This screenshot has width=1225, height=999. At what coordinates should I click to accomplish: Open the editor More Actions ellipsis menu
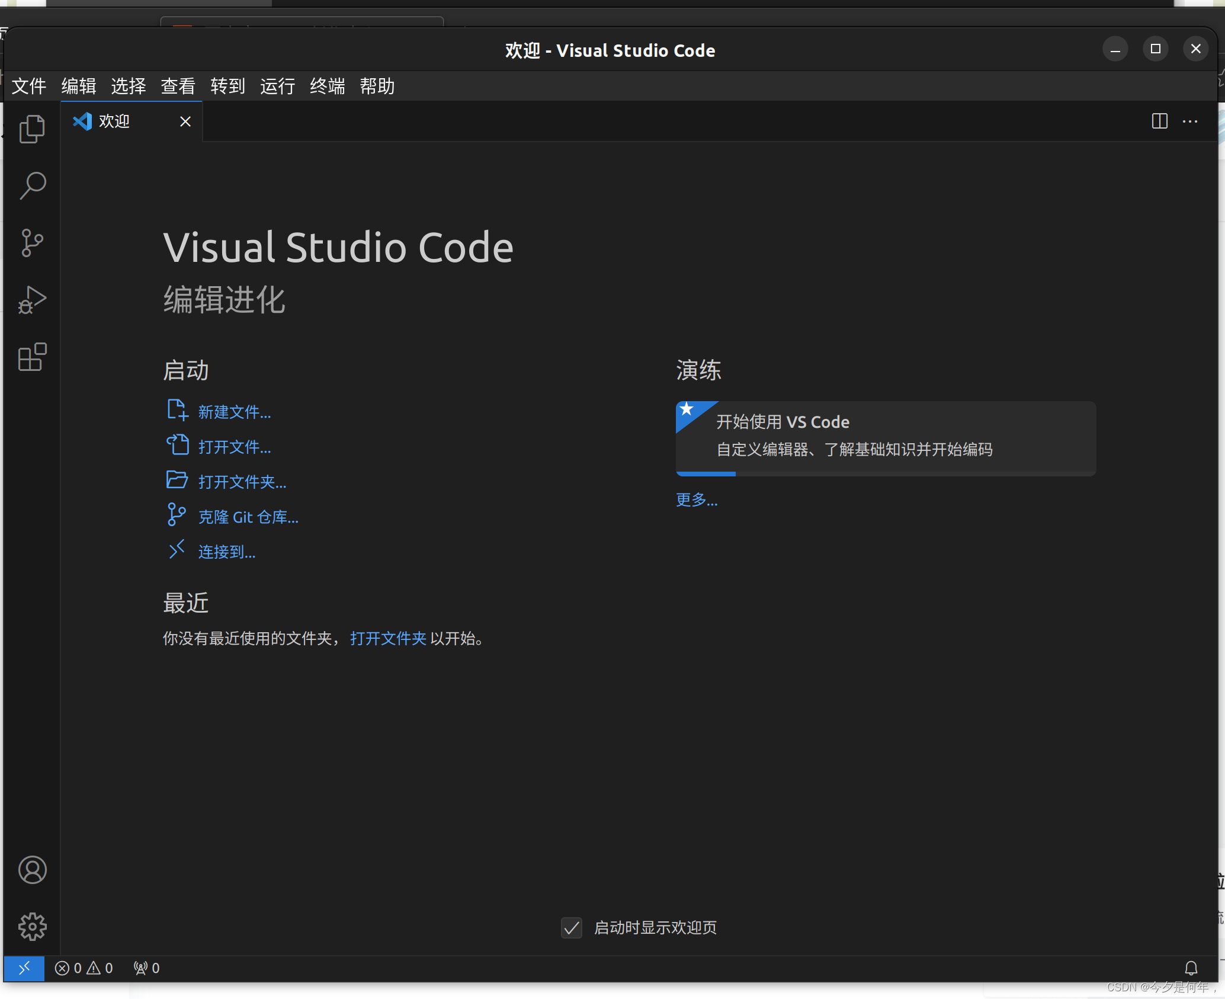click(x=1190, y=121)
